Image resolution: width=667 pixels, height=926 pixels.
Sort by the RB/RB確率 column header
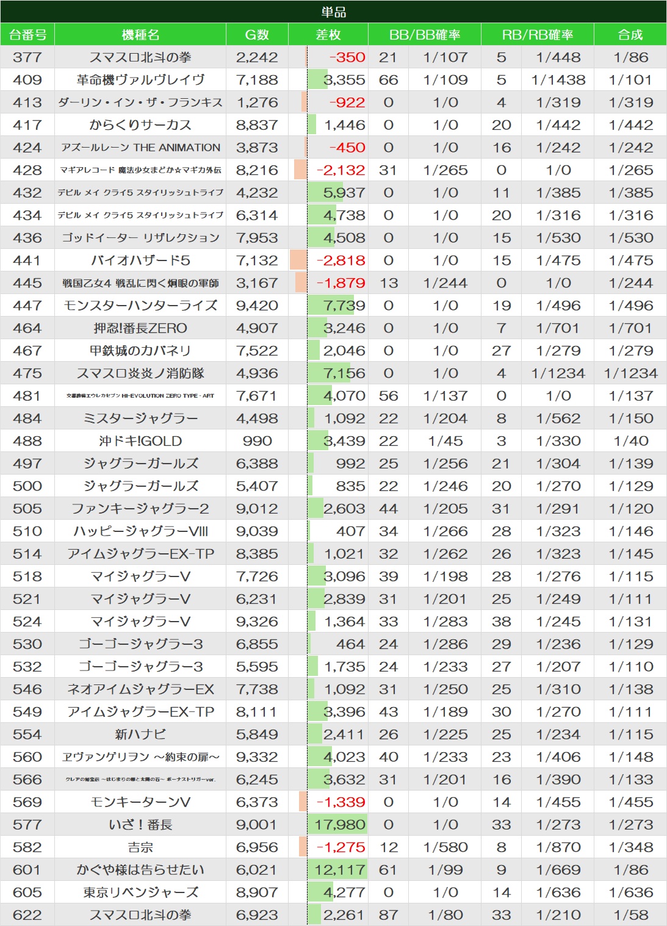coord(538,35)
